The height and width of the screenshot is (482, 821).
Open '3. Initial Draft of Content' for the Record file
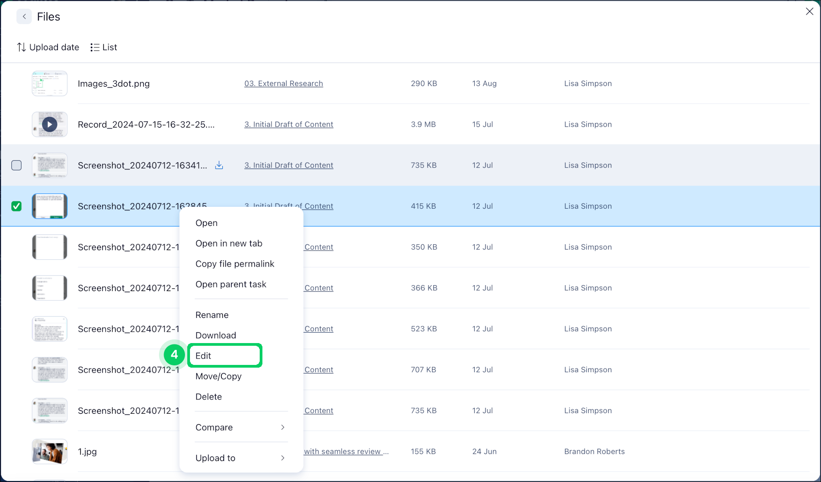pos(288,124)
